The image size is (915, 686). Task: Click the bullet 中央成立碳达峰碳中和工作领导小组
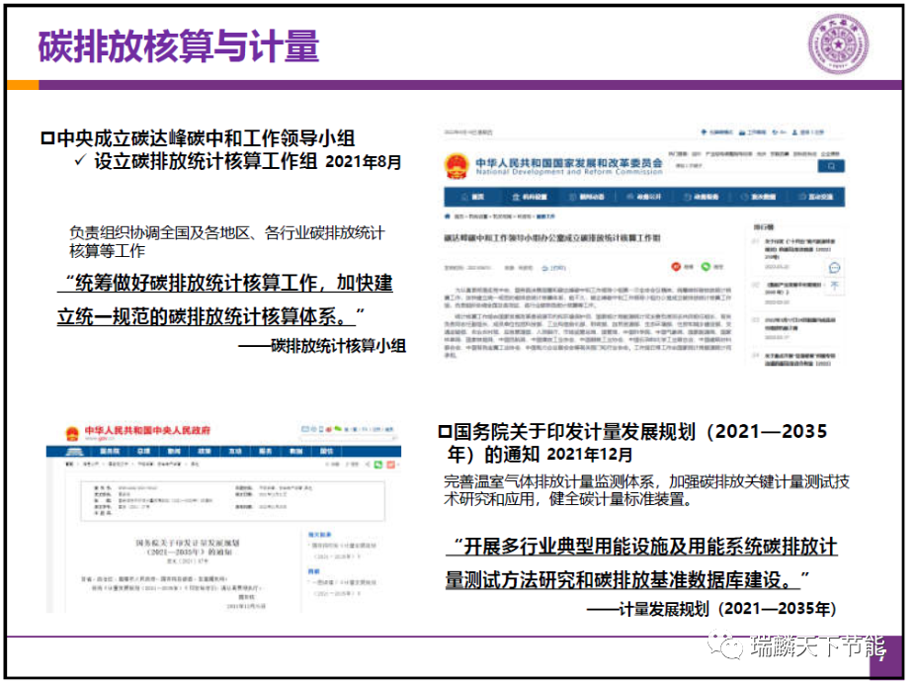pos(198,138)
